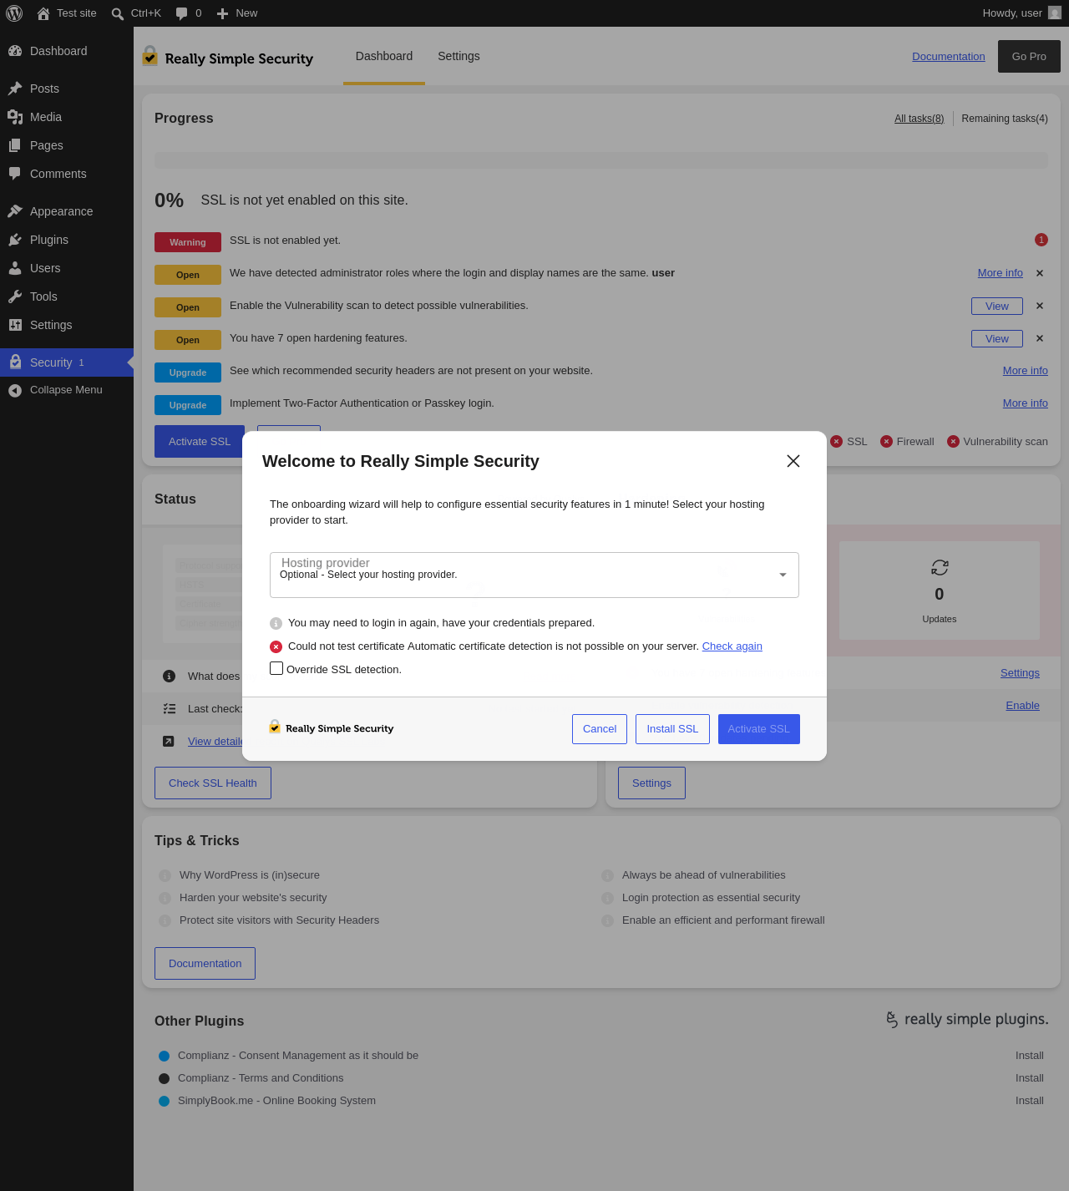Open Plugins in the admin sidebar
The width and height of the screenshot is (1069, 1191).
(49, 240)
